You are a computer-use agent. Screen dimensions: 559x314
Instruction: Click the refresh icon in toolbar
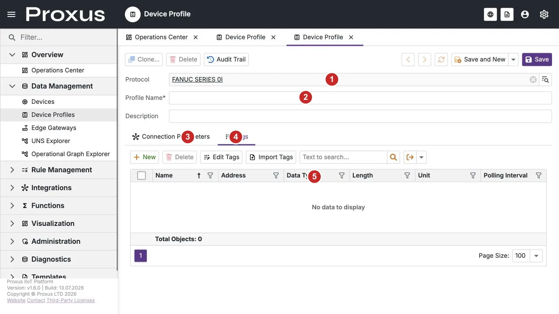[x=441, y=59]
